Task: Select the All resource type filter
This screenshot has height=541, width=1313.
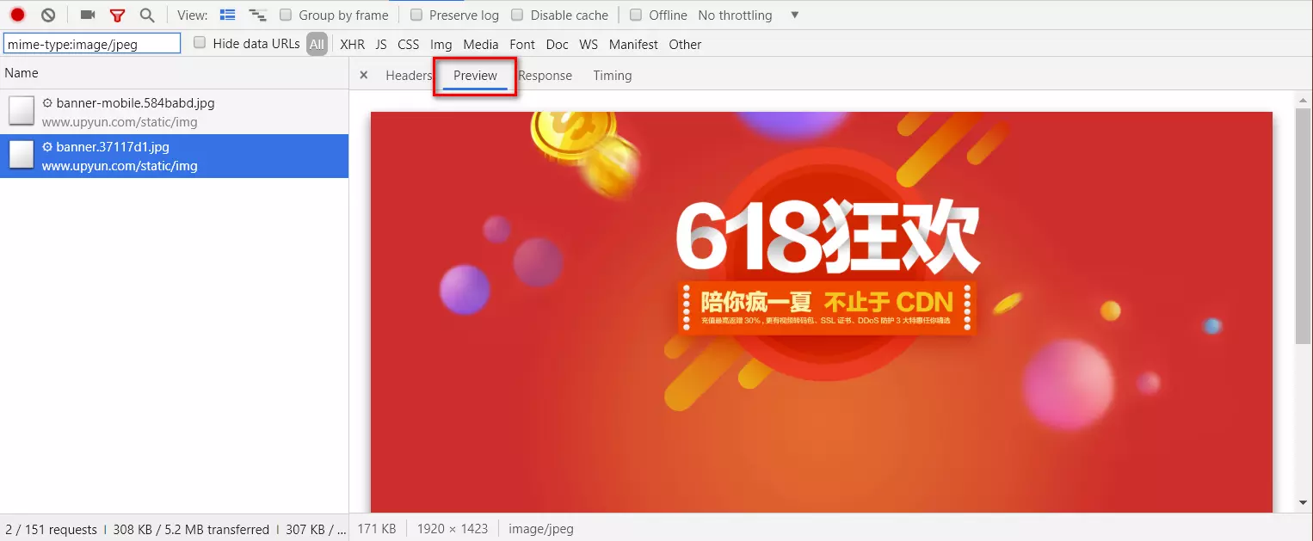Action: (x=317, y=44)
